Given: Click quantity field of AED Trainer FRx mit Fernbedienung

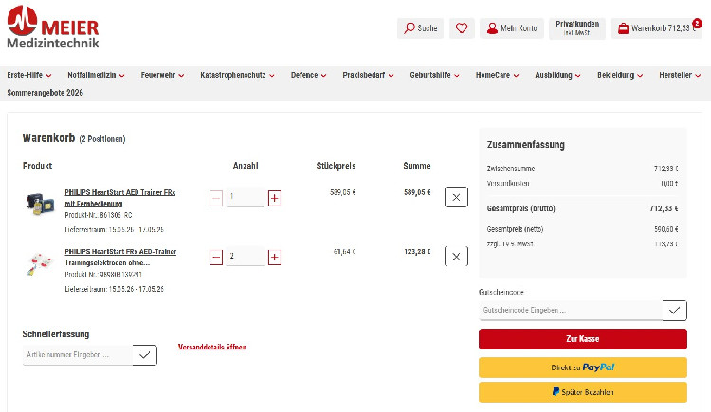Looking at the screenshot, I should click(246, 197).
